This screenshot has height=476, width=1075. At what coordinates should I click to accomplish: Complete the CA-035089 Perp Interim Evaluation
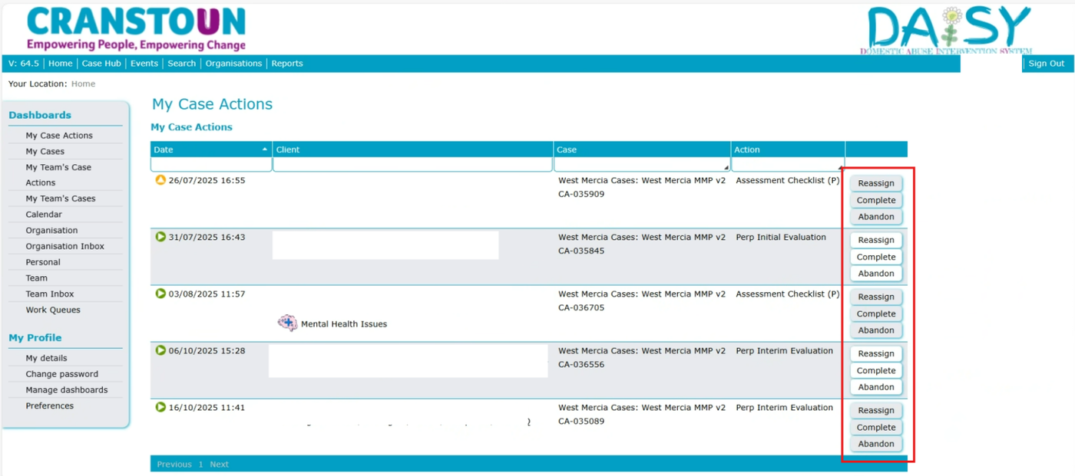(876, 427)
